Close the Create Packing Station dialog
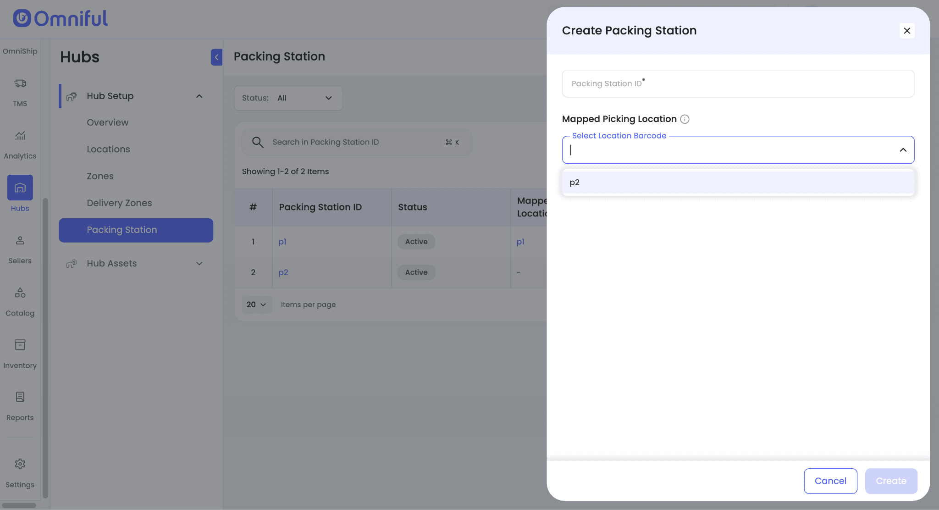This screenshot has height=510, width=939. pos(906,31)
